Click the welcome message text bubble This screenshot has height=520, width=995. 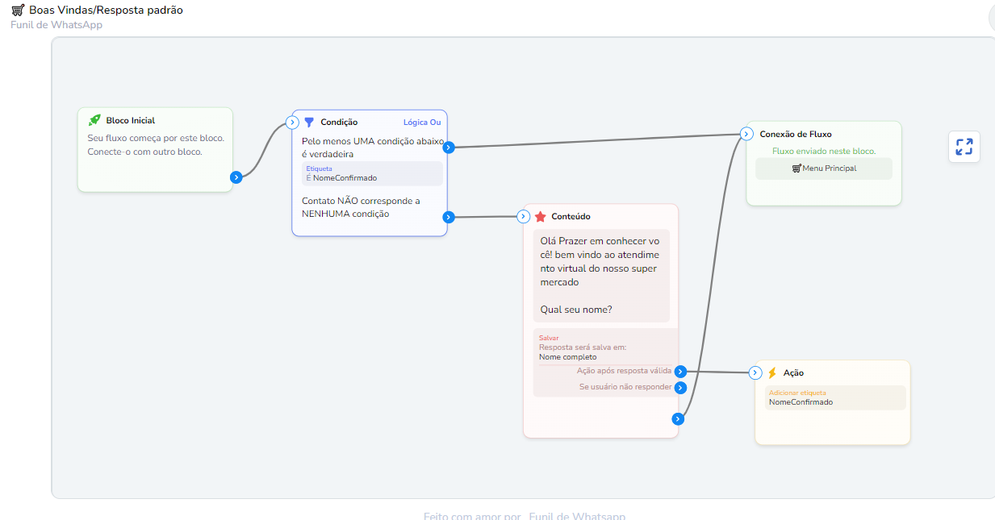tap(600, 275)
